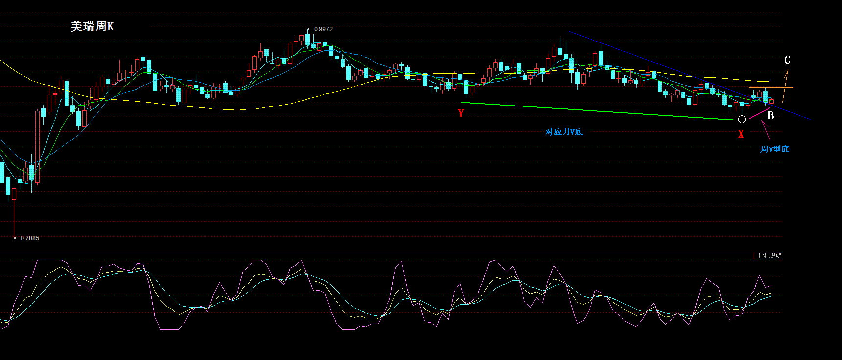842x360 pixels.
Task: Select the 0.9972 high price label
Action: click(323, 29)
